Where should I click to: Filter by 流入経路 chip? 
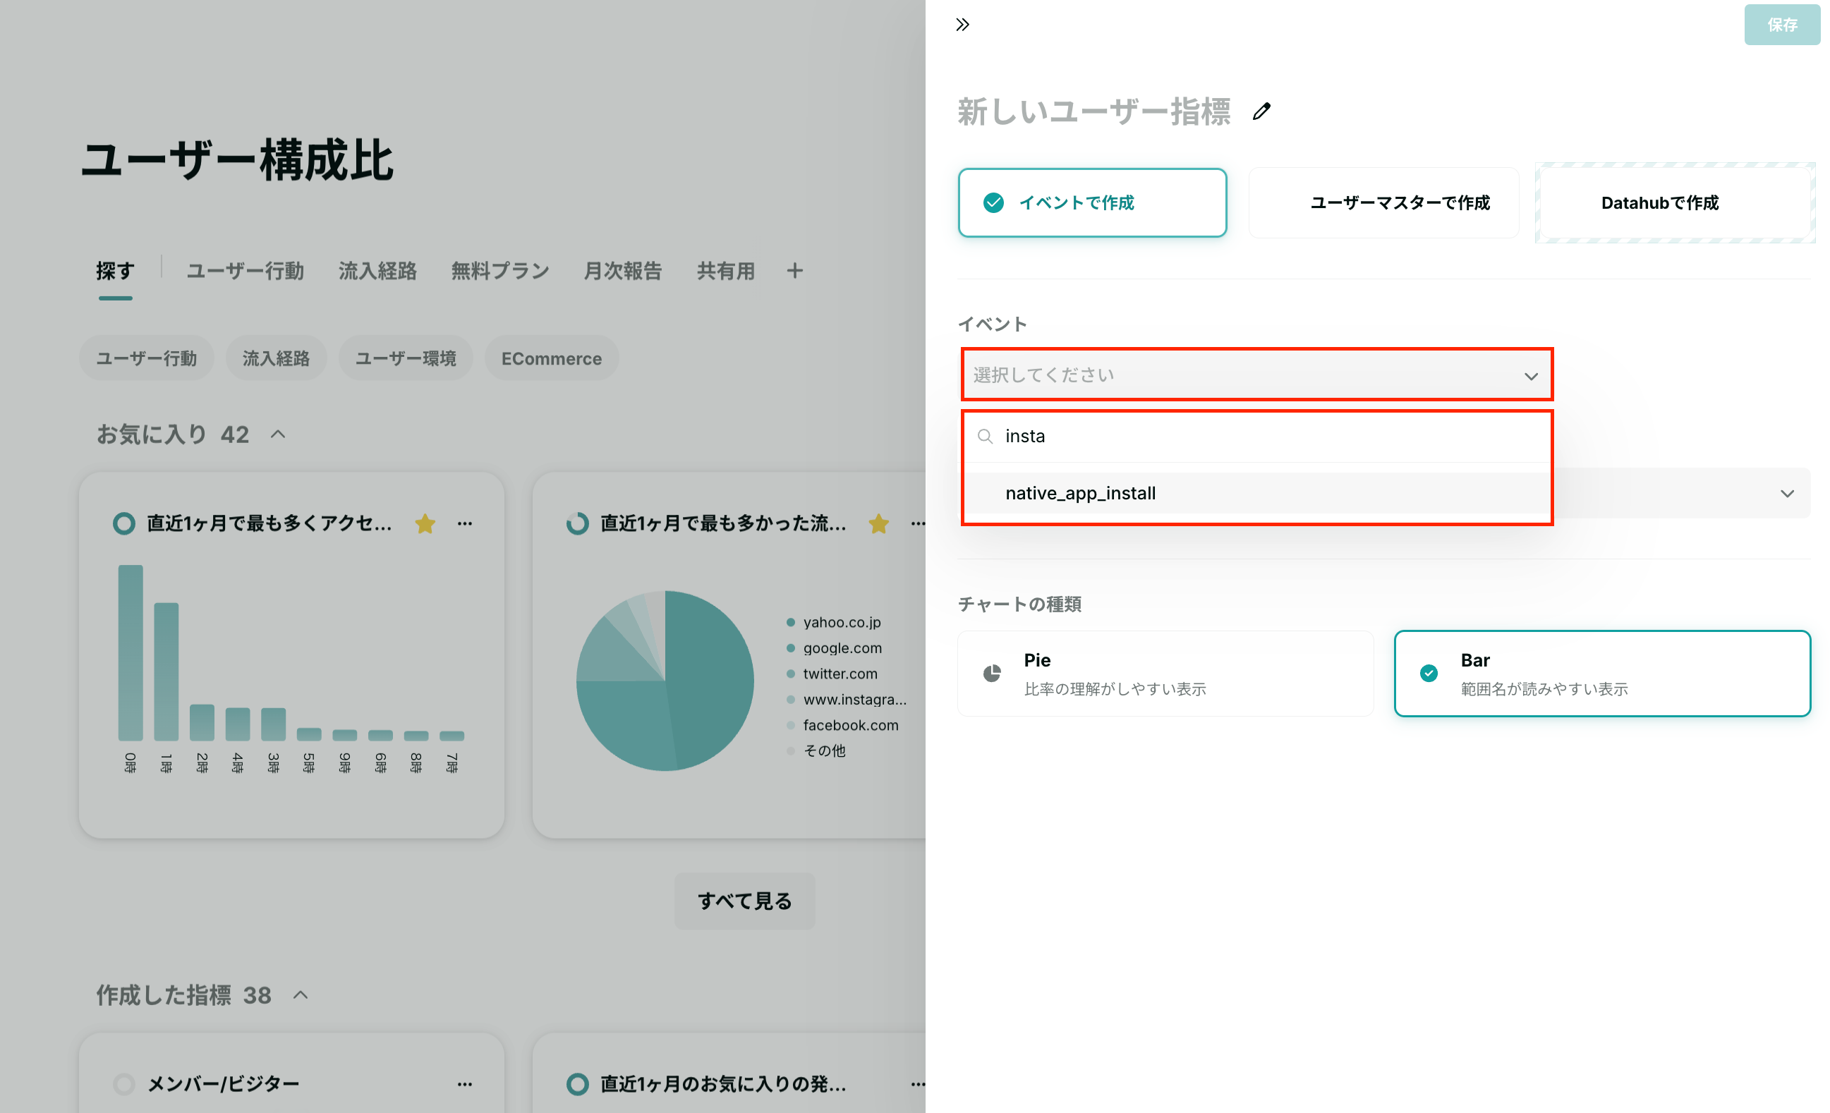point(276,358)
